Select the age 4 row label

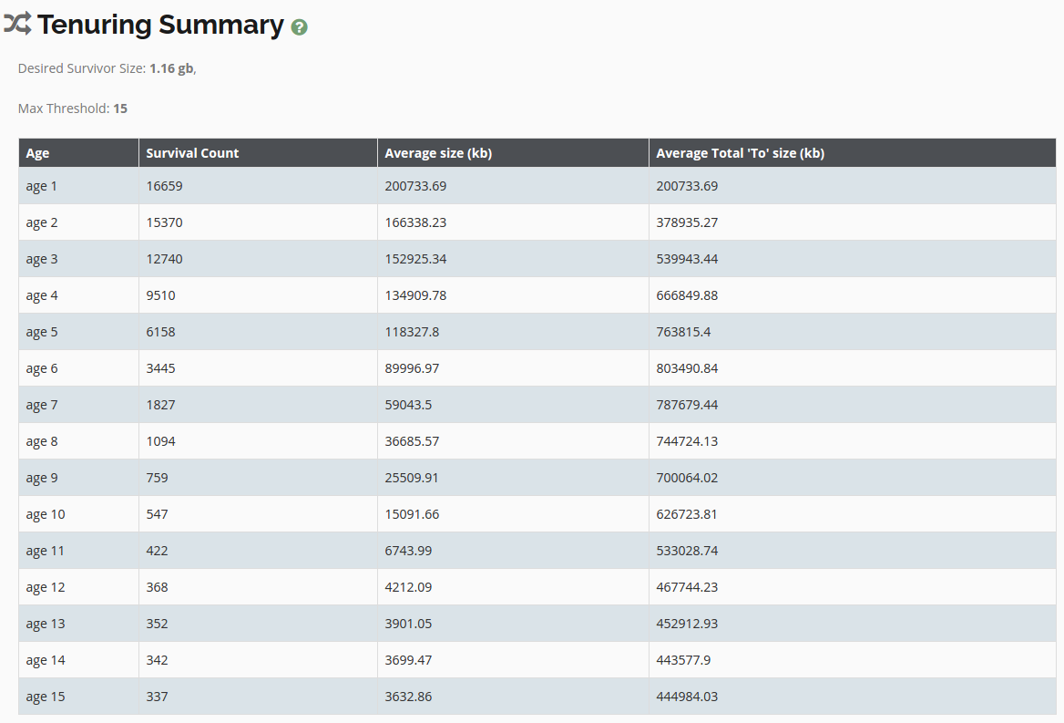(41, 296)
